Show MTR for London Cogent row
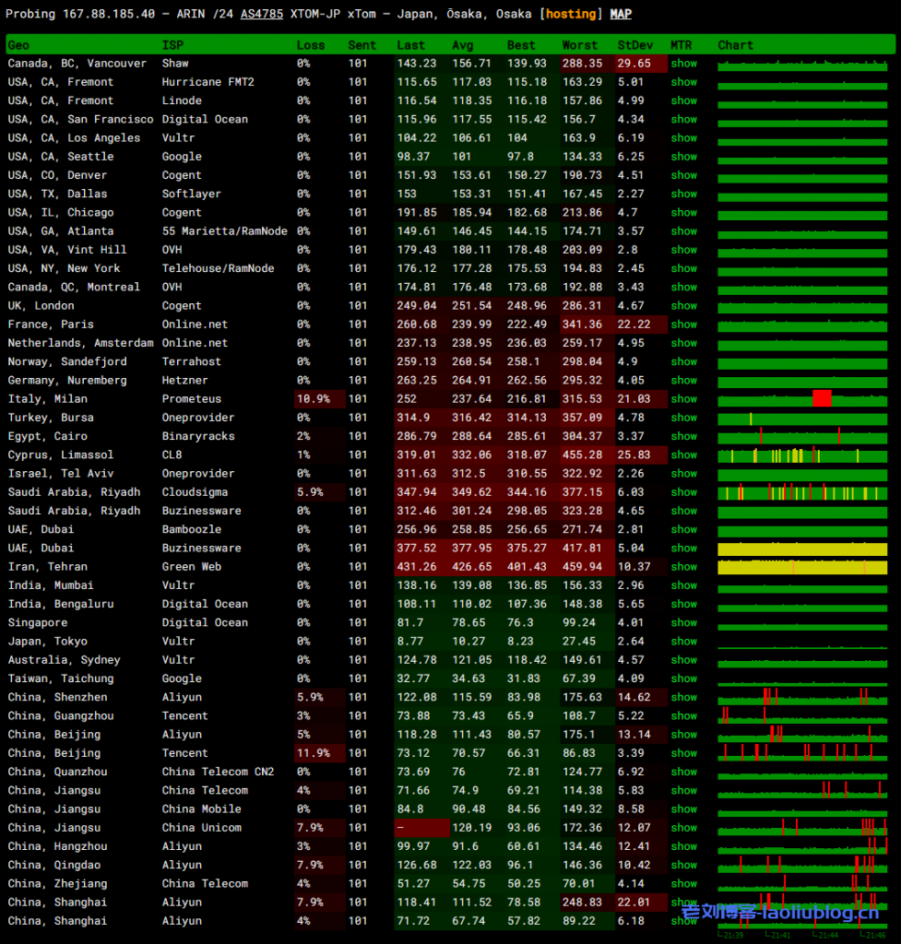 click(683, 306)
